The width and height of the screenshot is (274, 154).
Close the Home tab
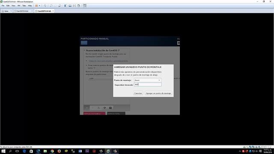[11, 11]
